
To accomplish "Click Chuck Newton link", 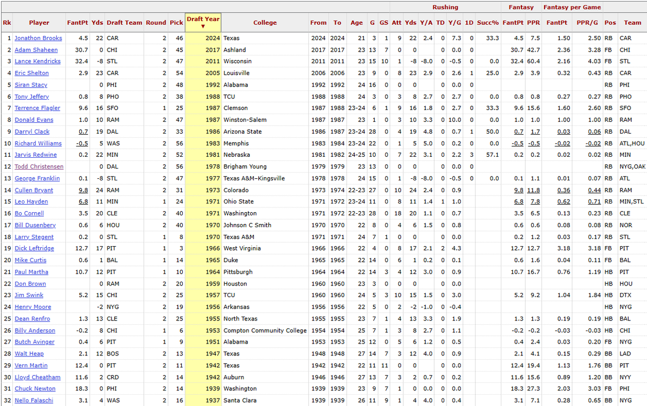I will 35,389.
